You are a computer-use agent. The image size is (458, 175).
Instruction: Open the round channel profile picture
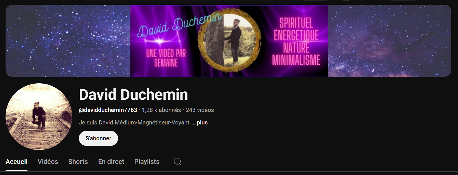tap(39, 117)
